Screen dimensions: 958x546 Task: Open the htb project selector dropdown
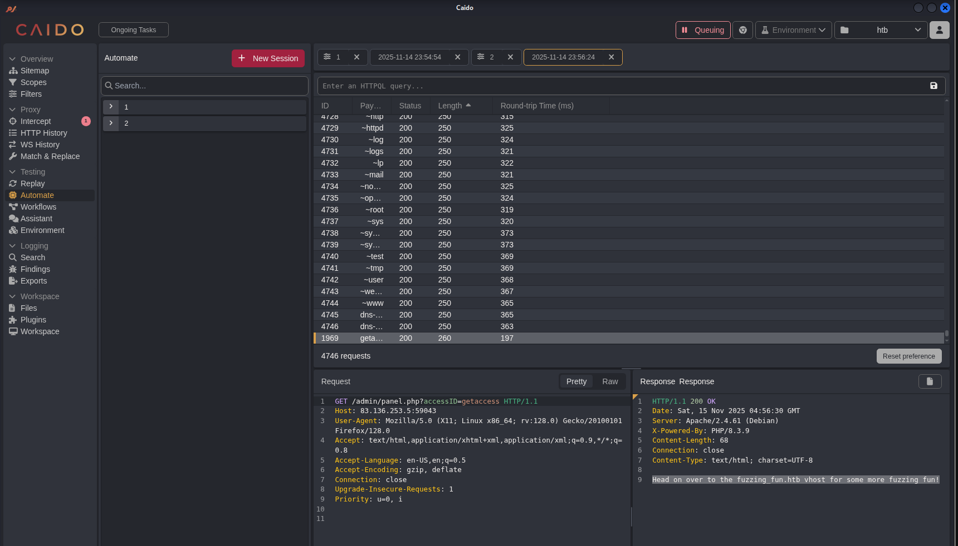click(x=881, y=30)
